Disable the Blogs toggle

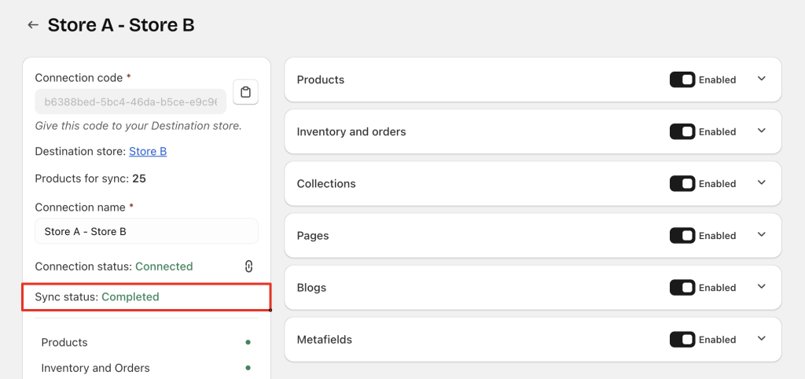[x=682, y=287]
